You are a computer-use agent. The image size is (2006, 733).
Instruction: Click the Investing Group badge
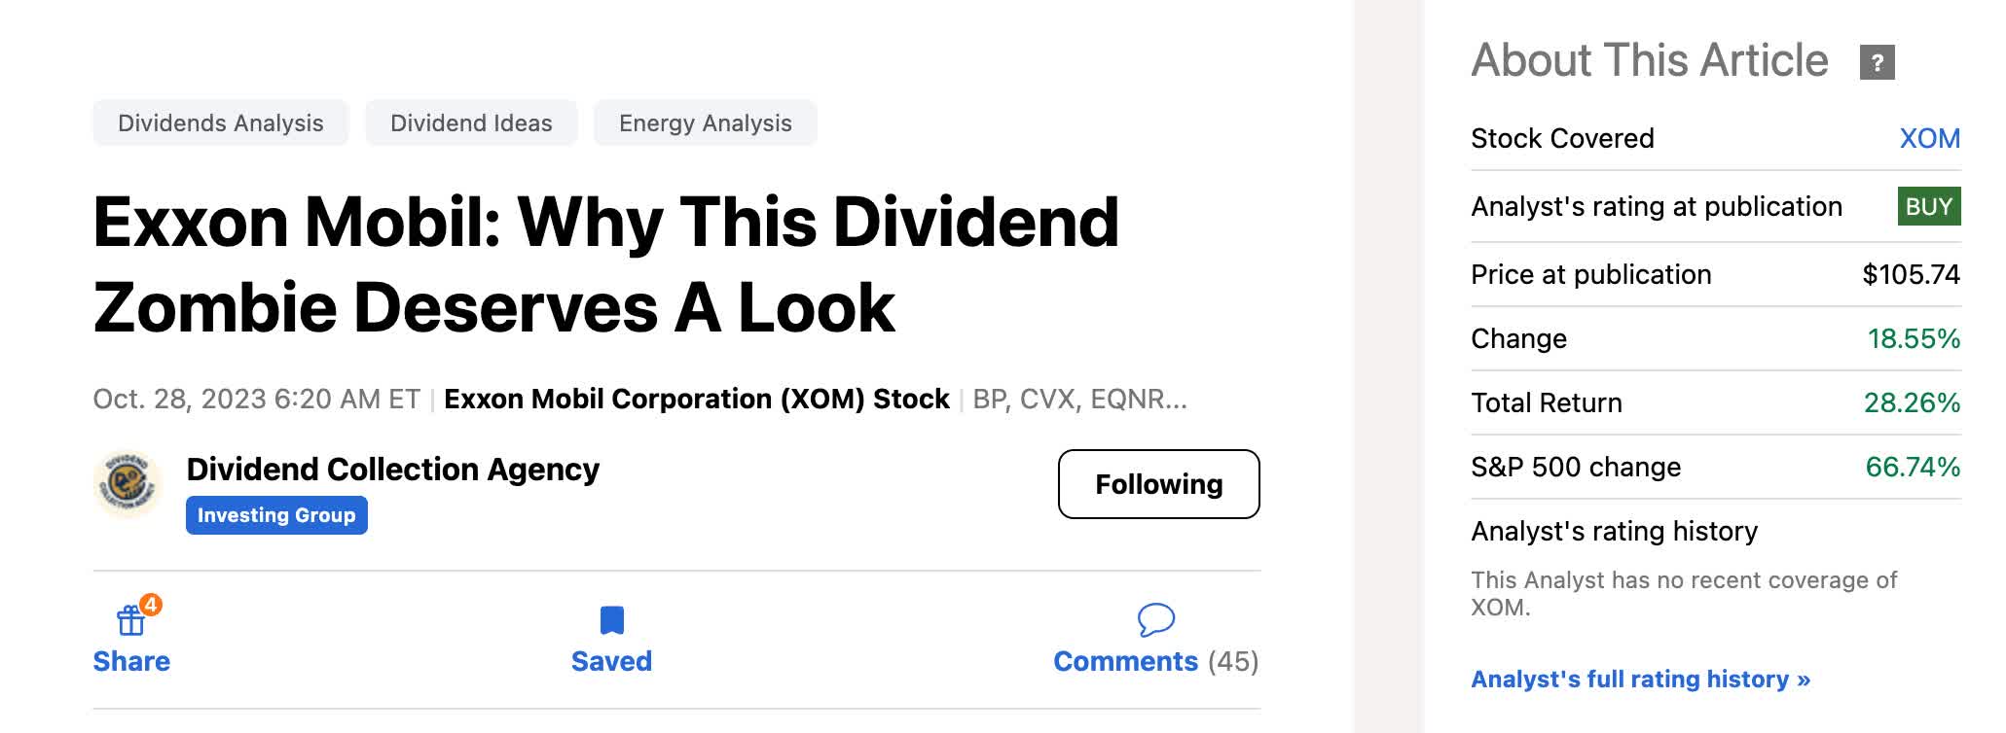(x=276, y=515)
